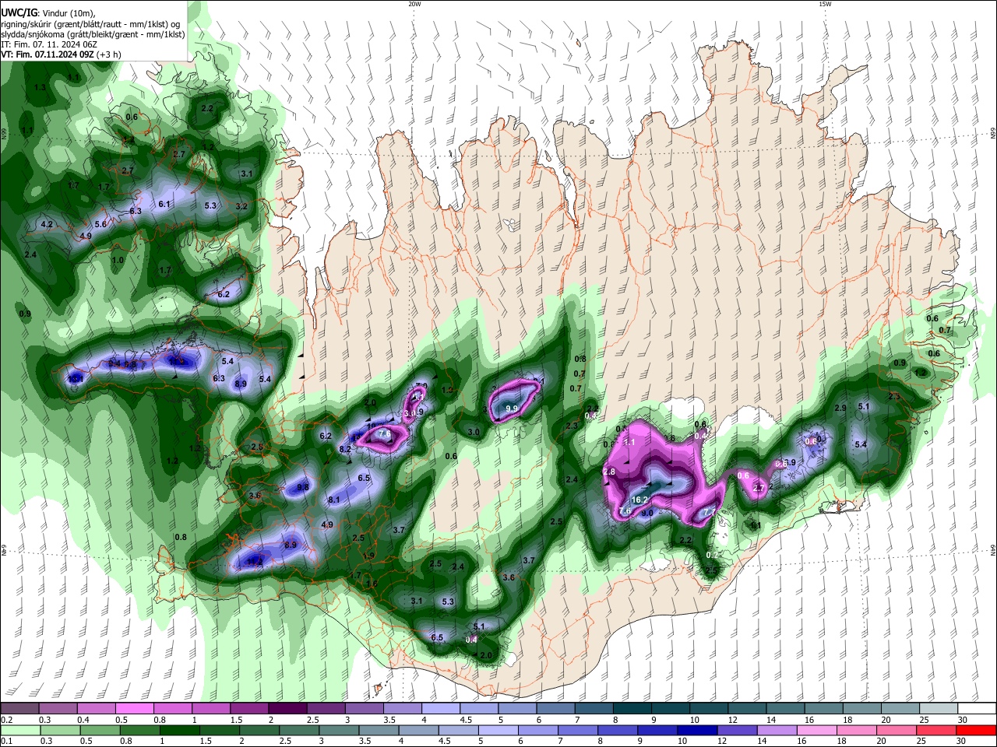Pick the lilac 14 swatch, bottom legend row
997x747 pixels.
point(777,730)
